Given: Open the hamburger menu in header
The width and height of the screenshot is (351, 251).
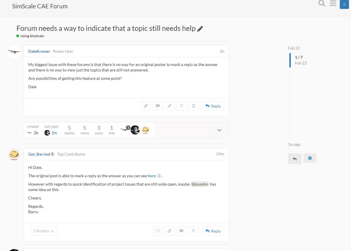Looking at the screenshot, I should coord(333,4).
